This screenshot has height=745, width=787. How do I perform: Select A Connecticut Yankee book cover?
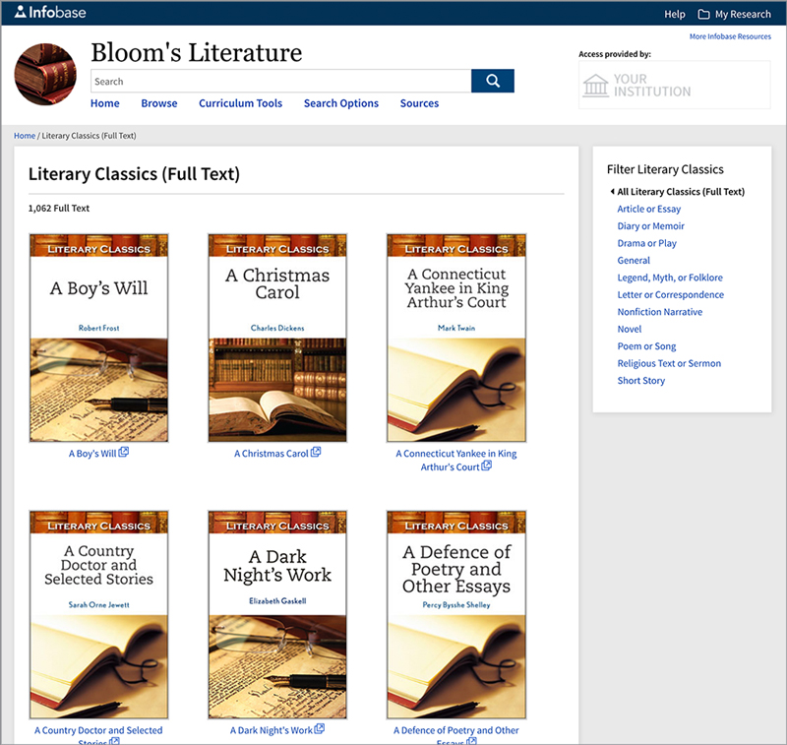coord(456,338)
